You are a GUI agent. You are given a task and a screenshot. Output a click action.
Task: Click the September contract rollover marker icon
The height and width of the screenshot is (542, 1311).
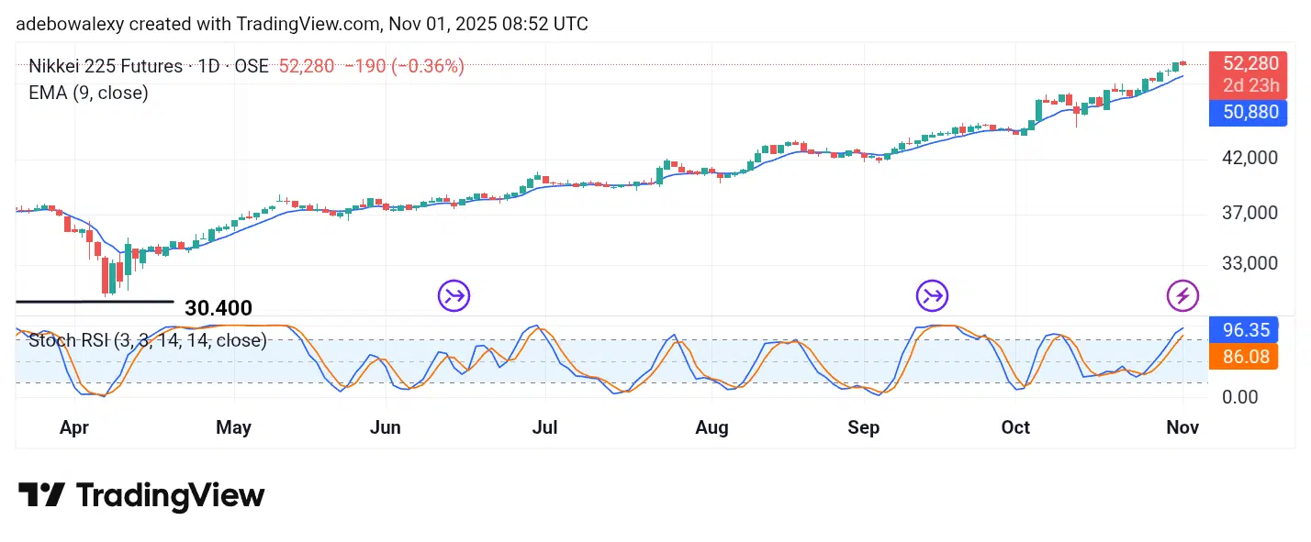pyautogui.click(x=933, y=295)
